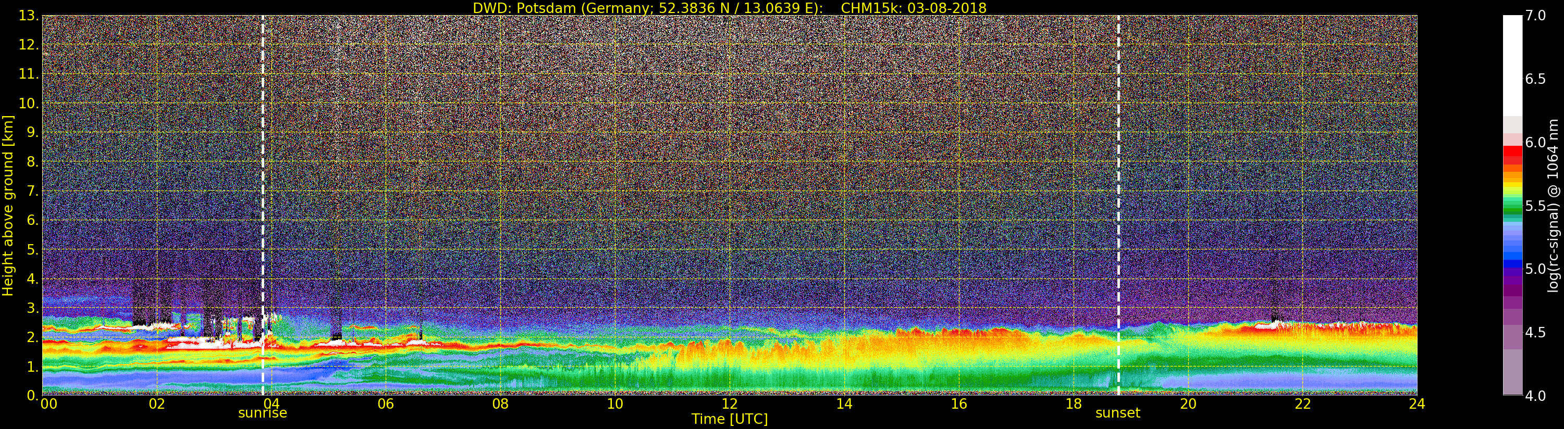Click the colorbar value '7.0'

point(1535,16)
